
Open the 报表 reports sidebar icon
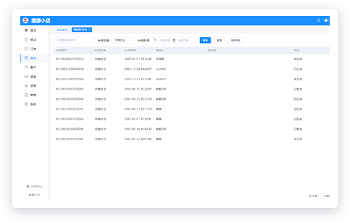(26, 86)
